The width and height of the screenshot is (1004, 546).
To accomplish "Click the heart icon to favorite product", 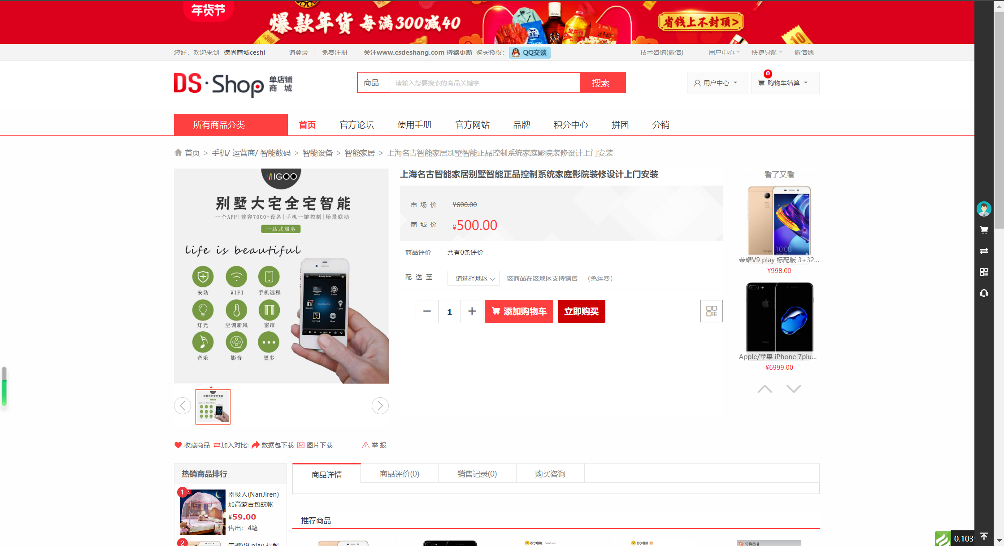I will point(178,445).
